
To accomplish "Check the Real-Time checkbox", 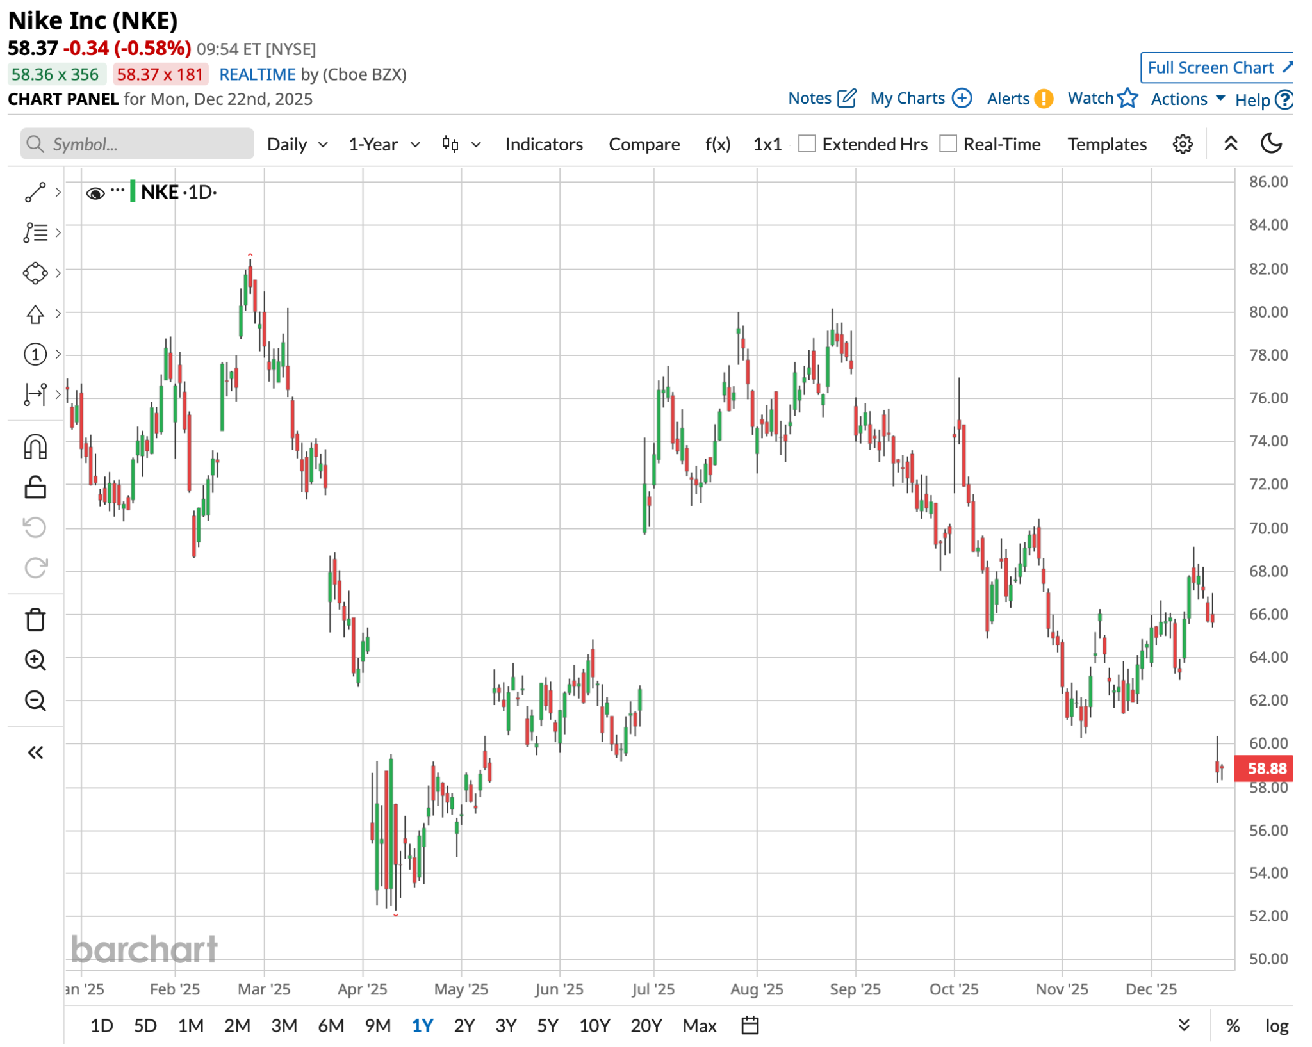I will pos(947,144).
